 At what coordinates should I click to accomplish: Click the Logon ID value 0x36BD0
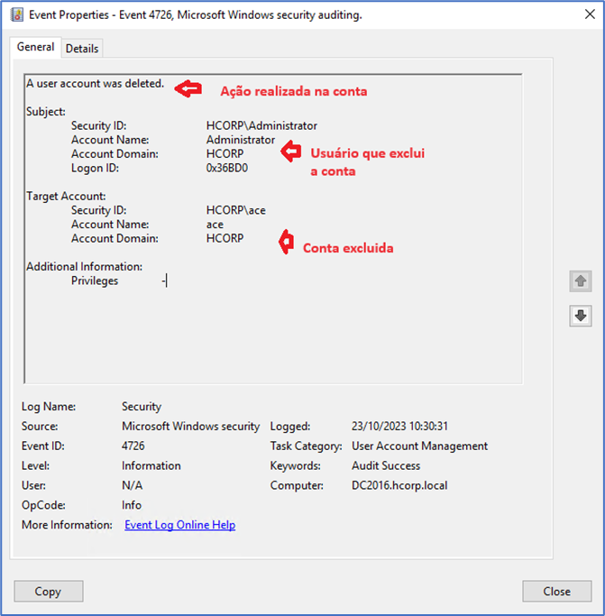tap(226, 169)
